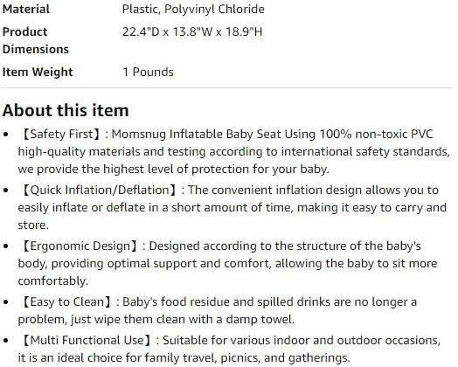Screen dimensions: 458x367
Task: Click the Easy to Clean bracket heading
Action: click(x=67, y=301)
